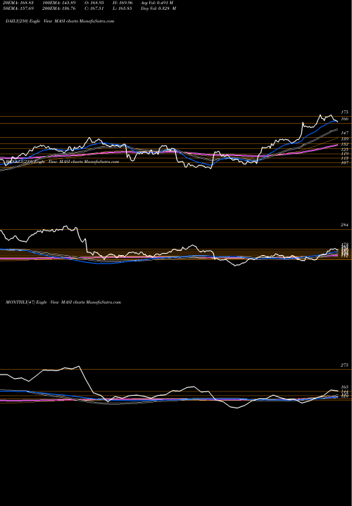Image resolution: width=352 pixels, height=506 pixels.
Task: Click the Avg Vol 0.491 M reading
Action: pyautogui.click(x=157, y=2)
